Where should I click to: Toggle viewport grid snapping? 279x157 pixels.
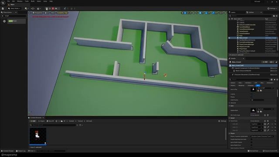pyautogui.click(x=201, y=13)
